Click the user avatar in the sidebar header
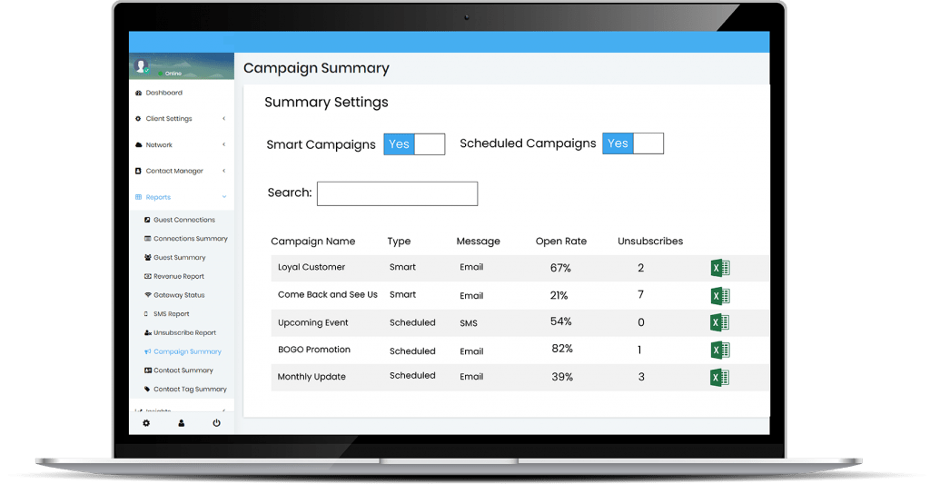The height and width of the screenshot is (484, 930). pyautogui.click(x=141, y=66)
